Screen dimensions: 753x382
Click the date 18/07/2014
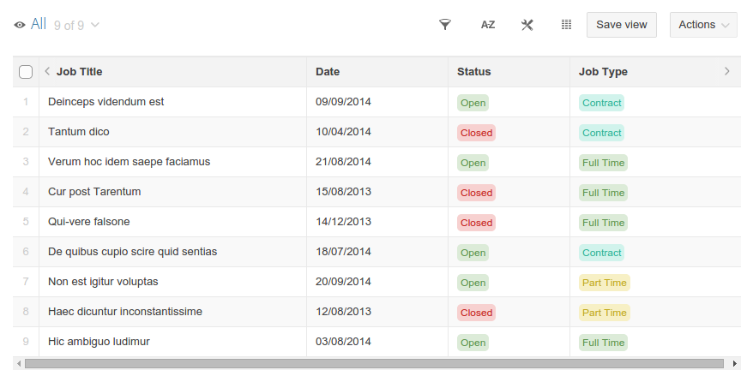[x=343, y=252]
